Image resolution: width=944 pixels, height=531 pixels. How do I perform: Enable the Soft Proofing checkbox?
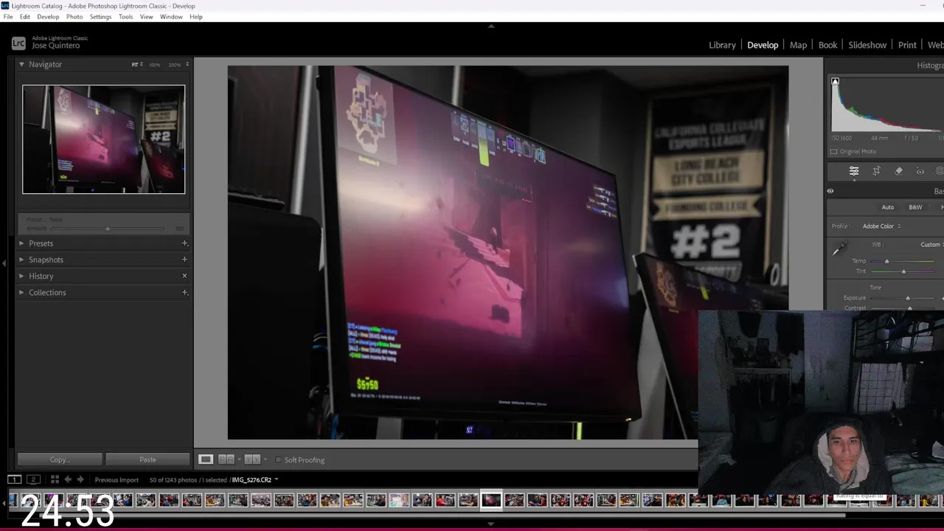pyautogui.click(x=278, y=460)
